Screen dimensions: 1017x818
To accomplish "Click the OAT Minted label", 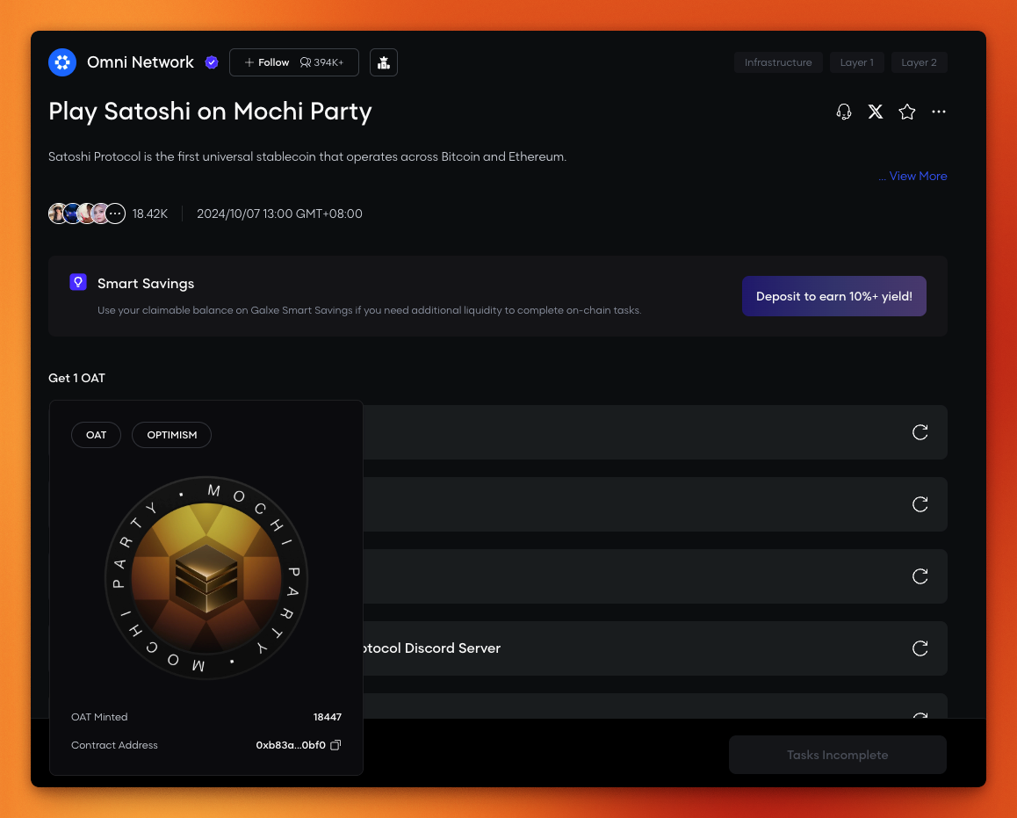I will pyautogui.click(x=99, y=717).
